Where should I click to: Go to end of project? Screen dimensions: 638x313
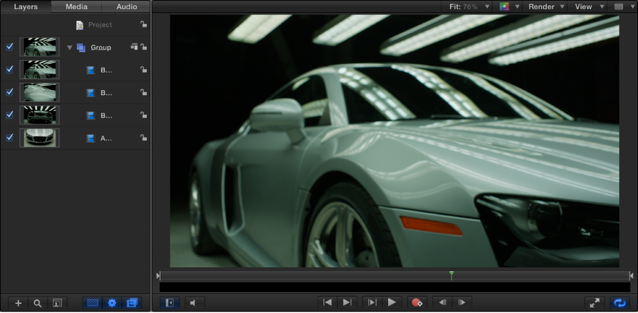[347, 303]
